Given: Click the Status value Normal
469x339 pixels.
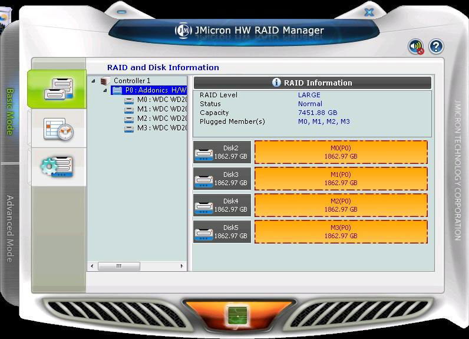Looking at the screenshot, I should pyautogui.click(x=310, y=104).
